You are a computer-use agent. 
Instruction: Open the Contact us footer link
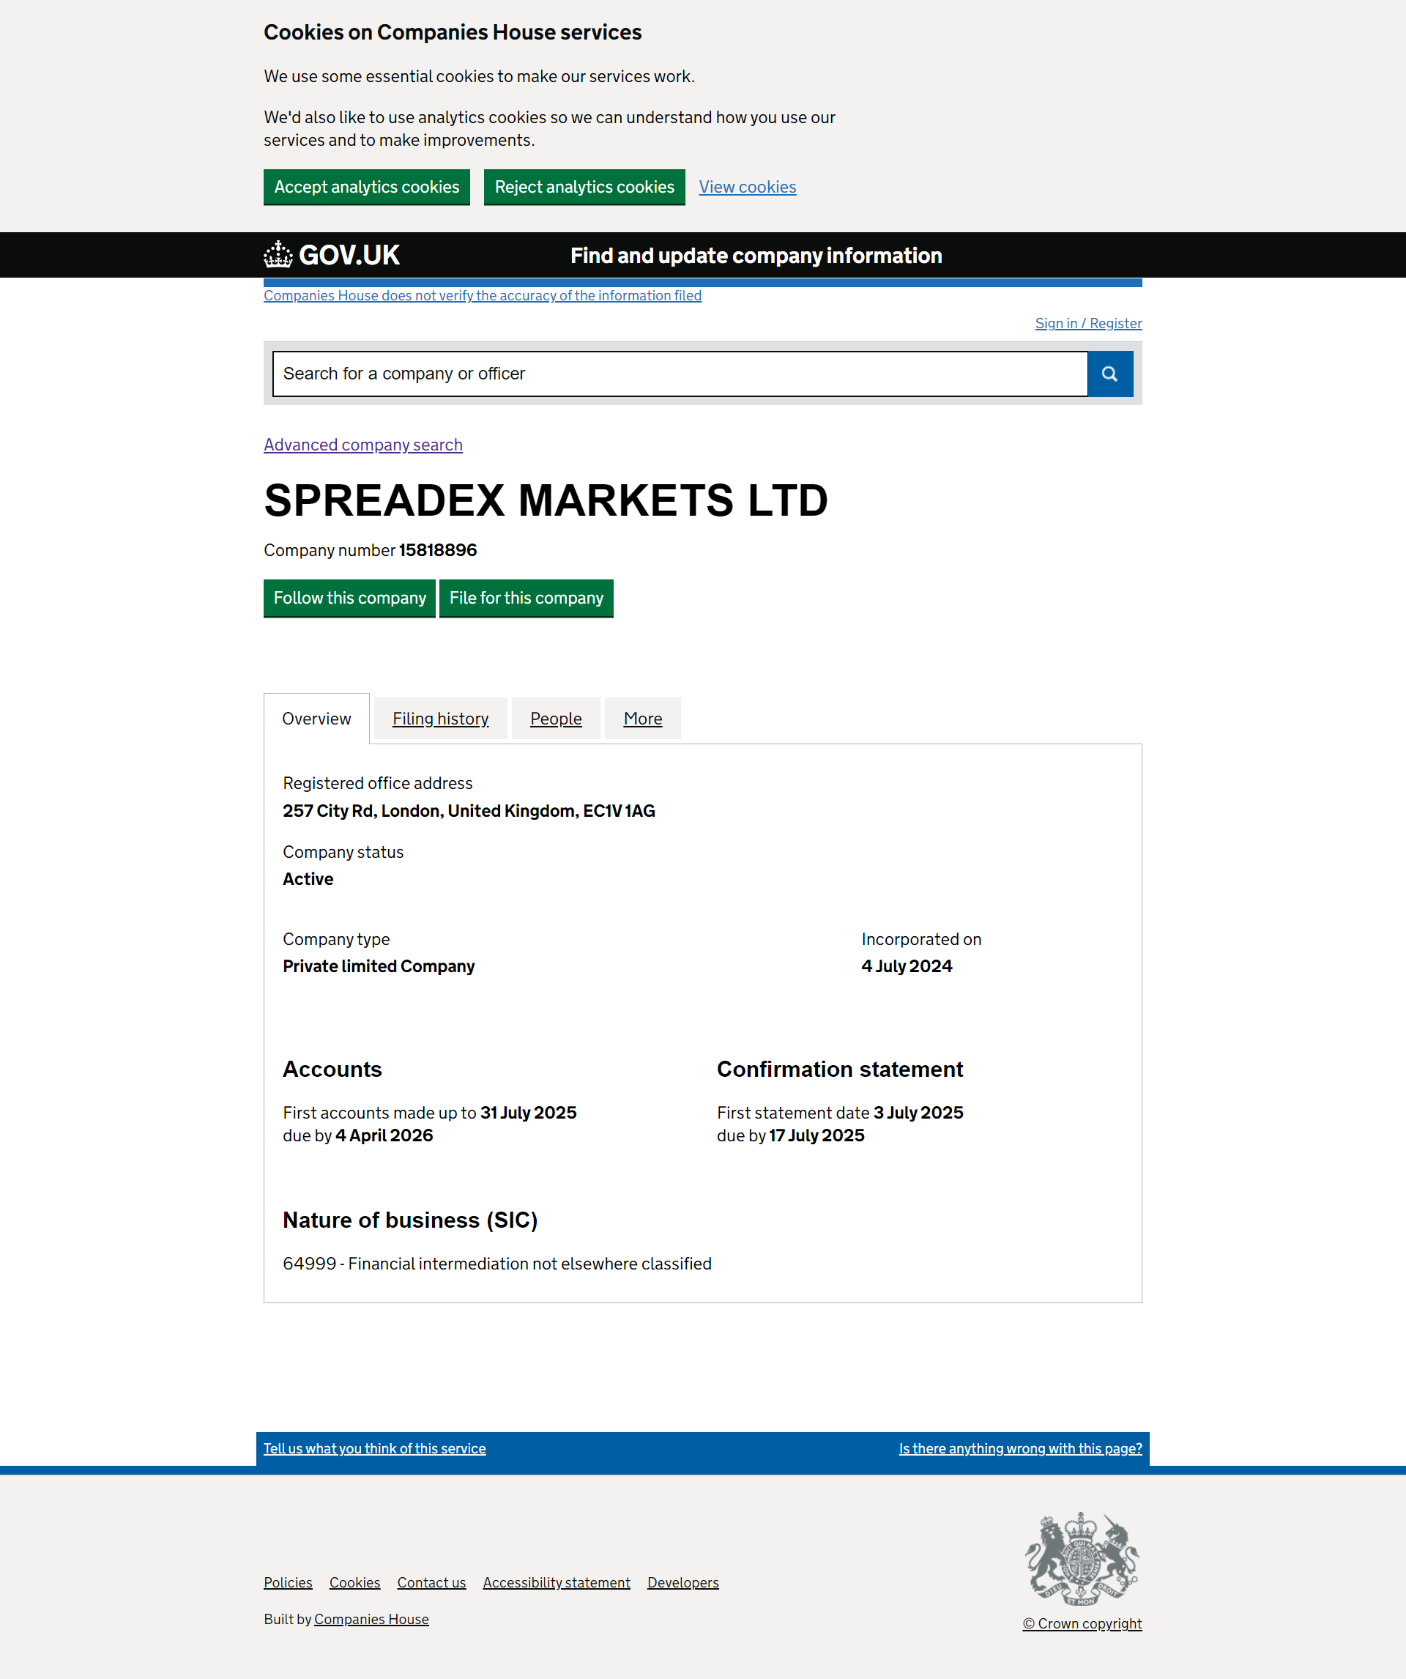click(x=431, y=1582)
